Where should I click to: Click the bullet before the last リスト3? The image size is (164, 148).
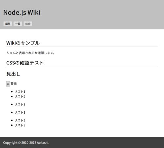pyautogui.click(x=12, y=125)
